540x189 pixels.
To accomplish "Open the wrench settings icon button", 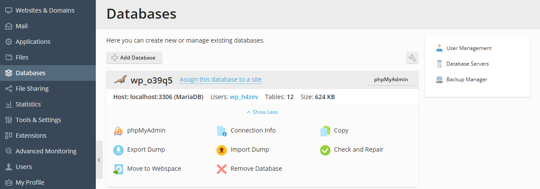I will tap(412, 58).
